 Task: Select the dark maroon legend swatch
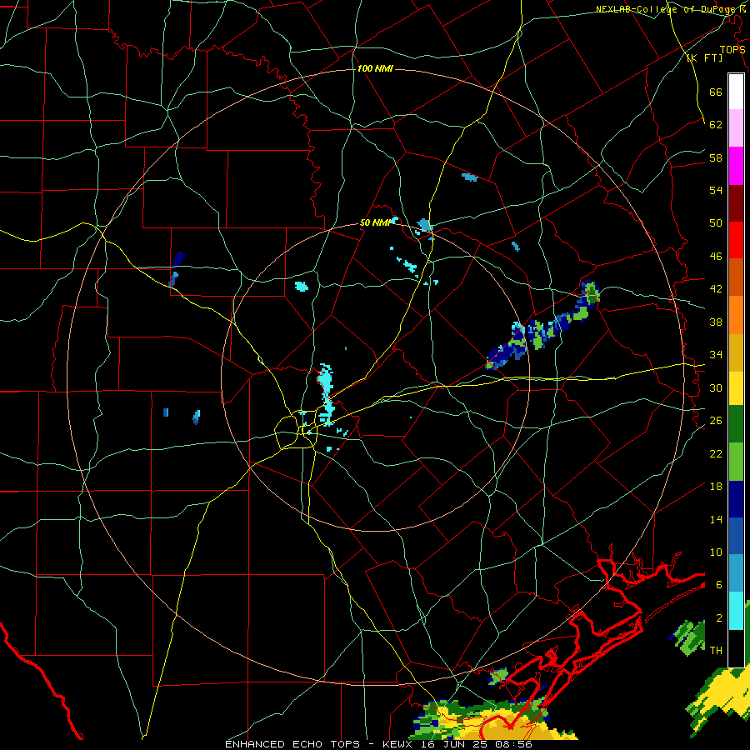point(736,203)
